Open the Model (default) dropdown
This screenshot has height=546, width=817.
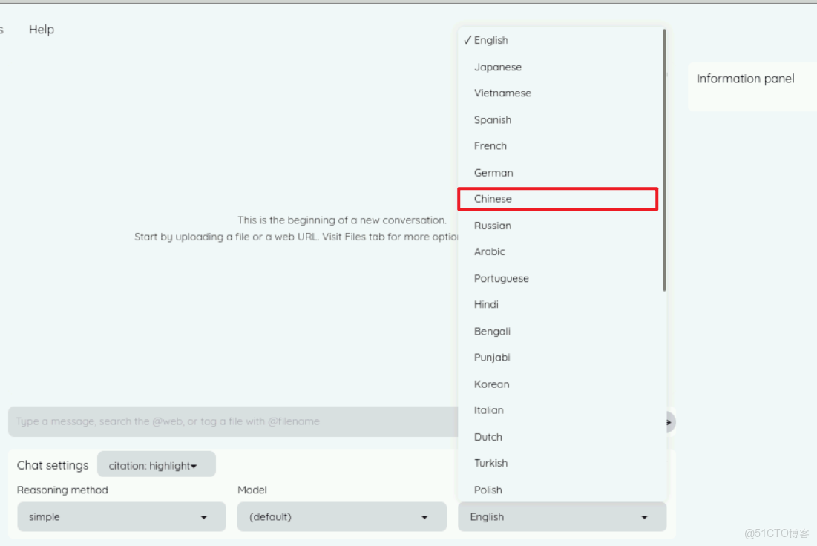[341, 517]
